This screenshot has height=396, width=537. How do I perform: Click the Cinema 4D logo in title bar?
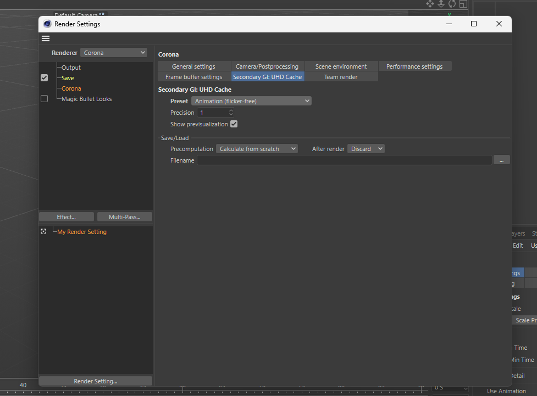coord(47,24)
